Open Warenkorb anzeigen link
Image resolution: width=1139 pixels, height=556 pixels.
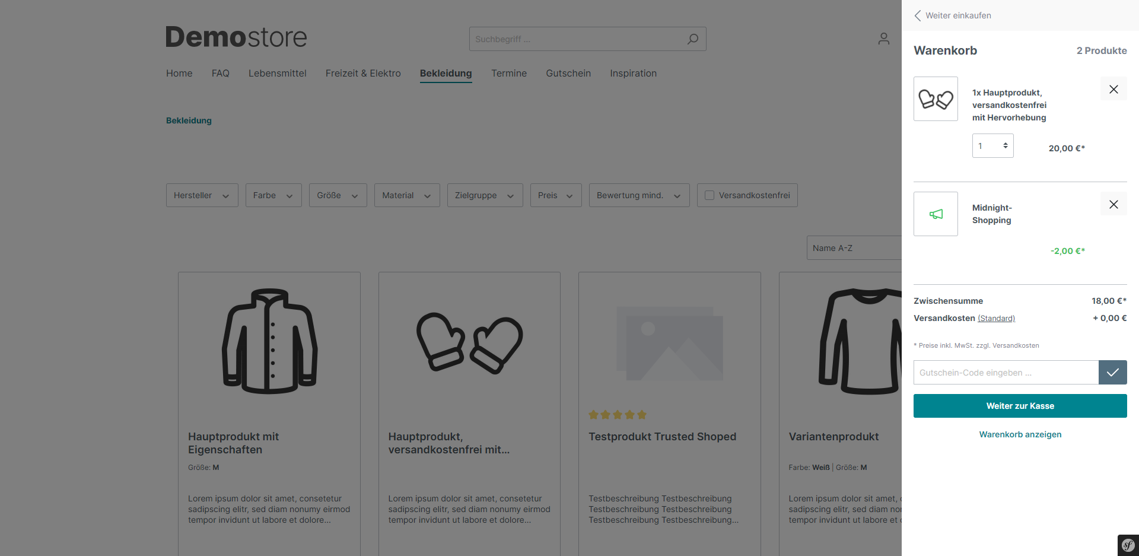tap(1020, 434)
